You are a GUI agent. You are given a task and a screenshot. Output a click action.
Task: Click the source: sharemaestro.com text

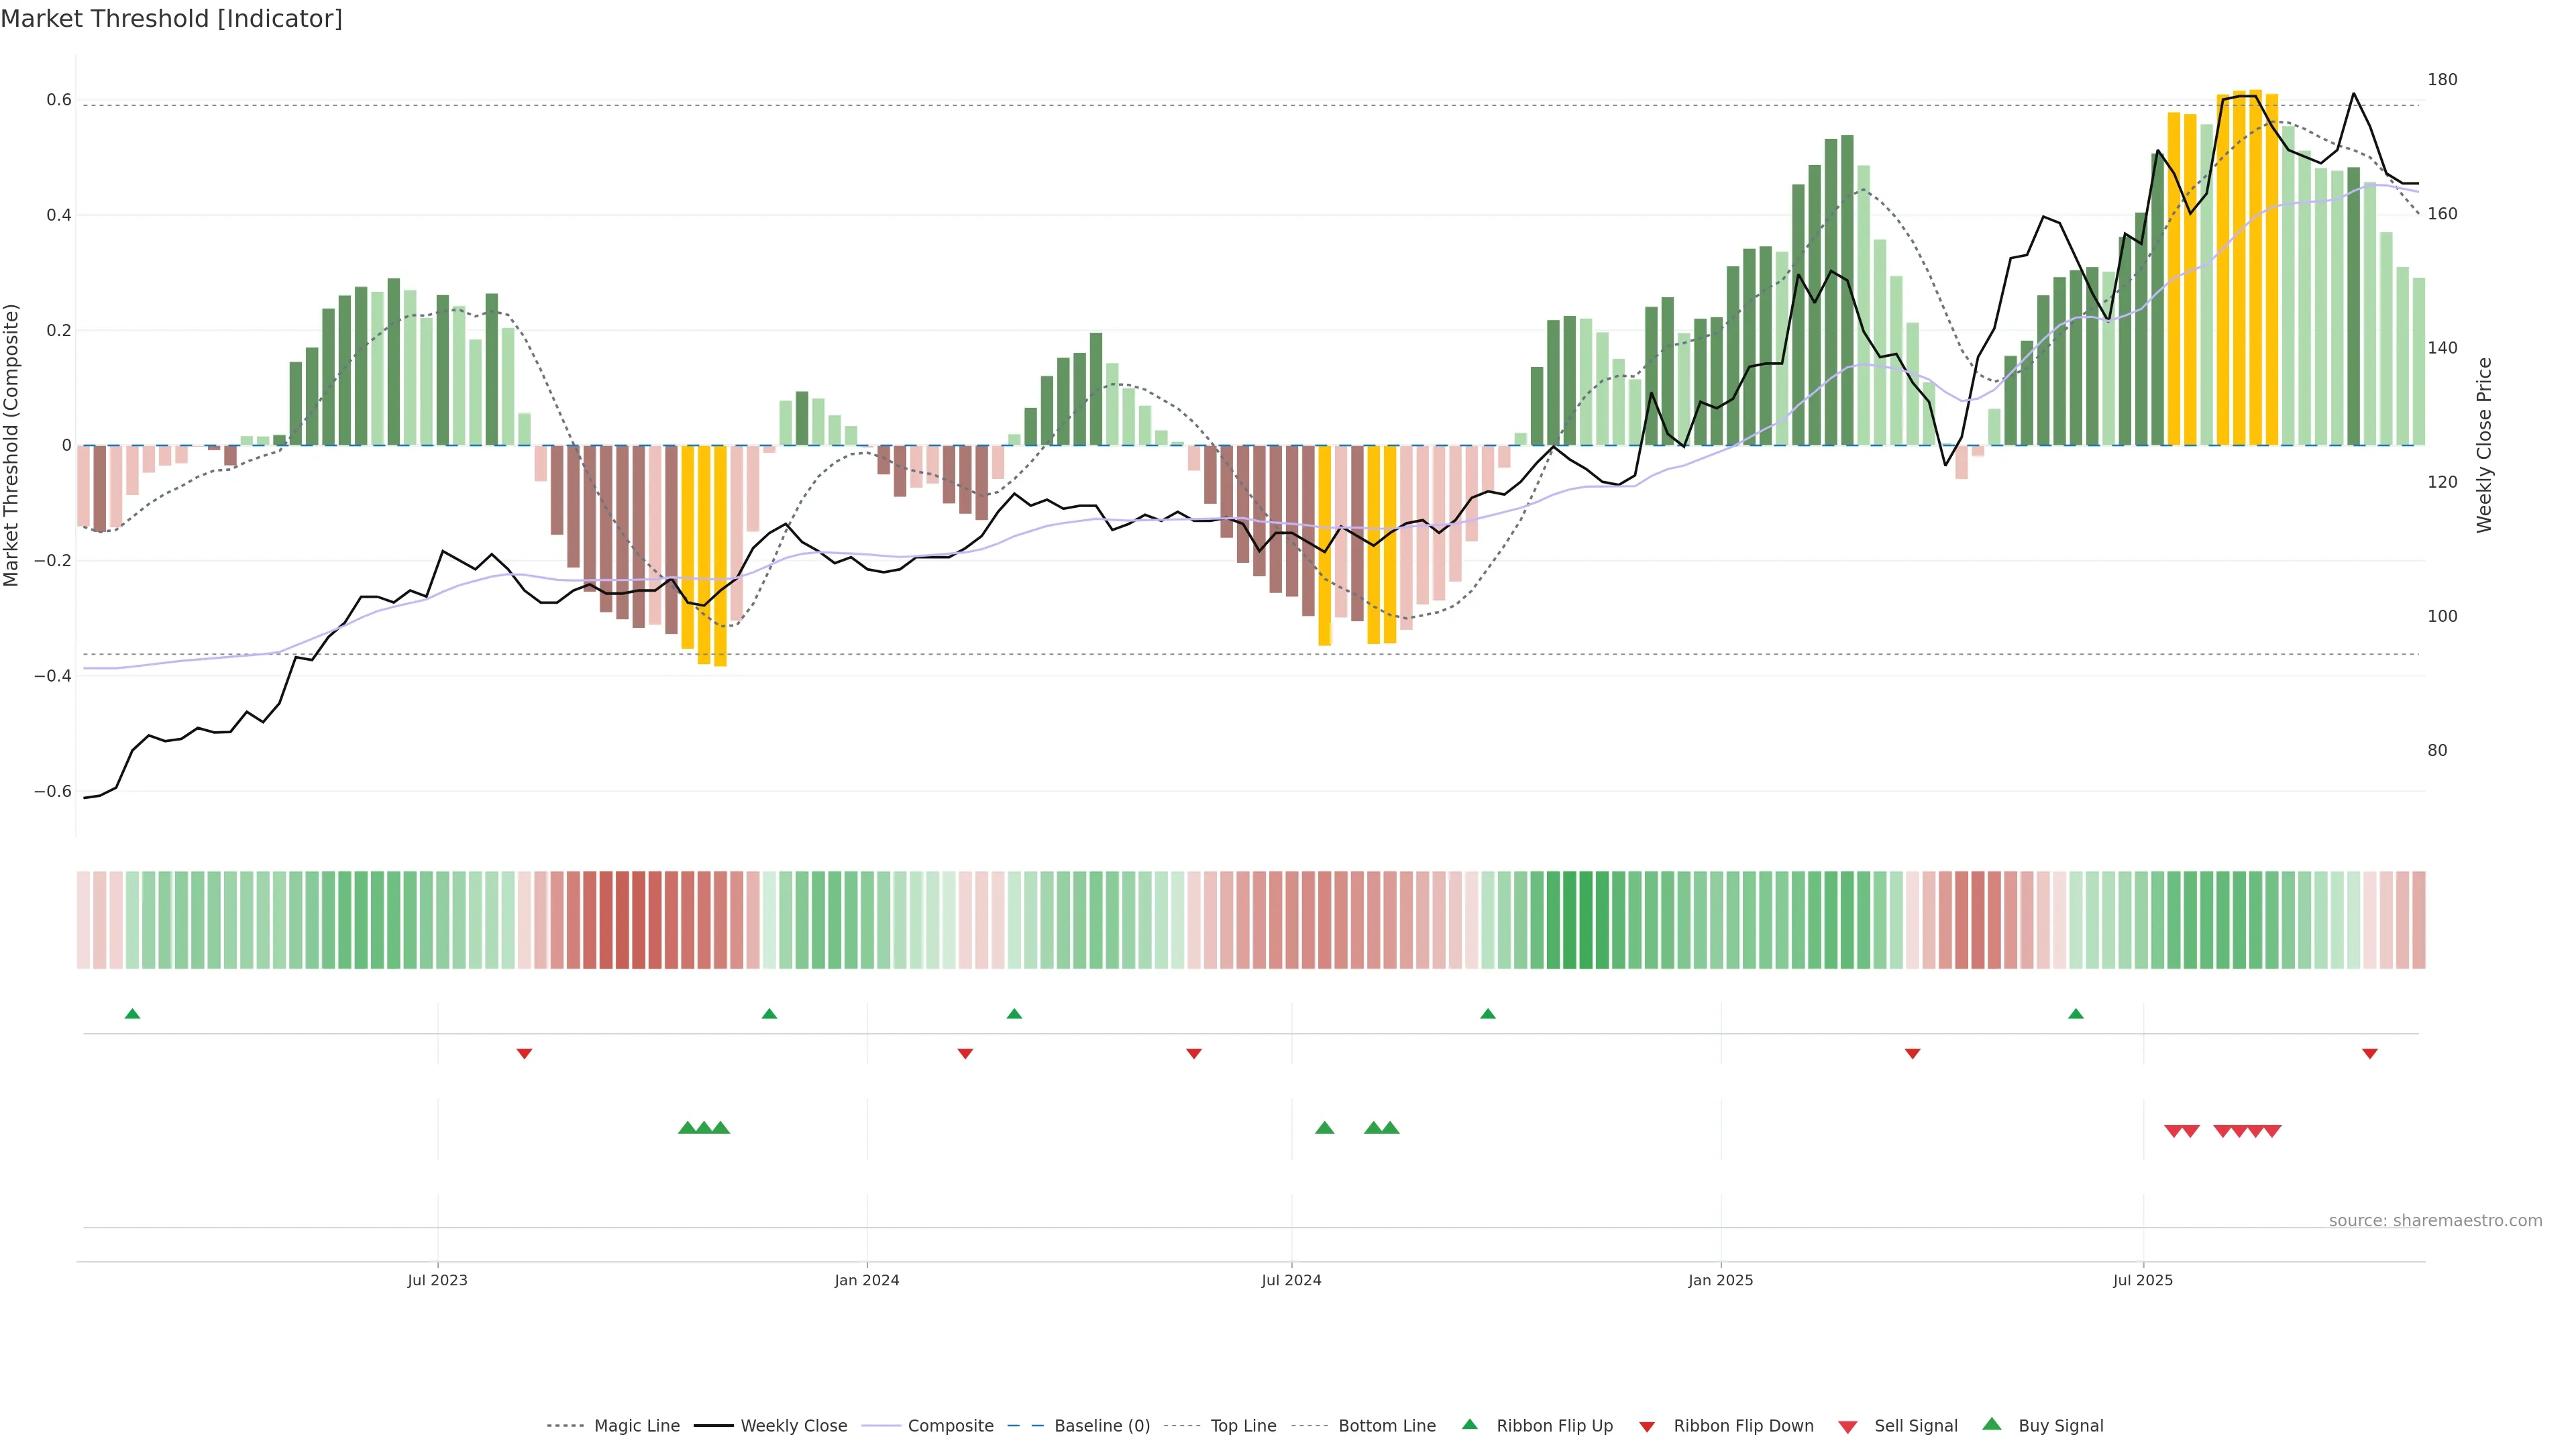2435,1220
